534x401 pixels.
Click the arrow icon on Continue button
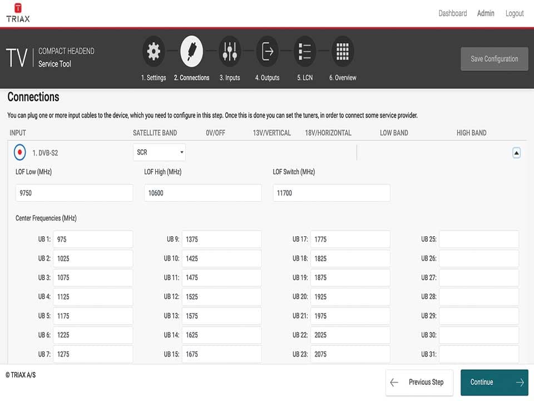click(520, 382)
